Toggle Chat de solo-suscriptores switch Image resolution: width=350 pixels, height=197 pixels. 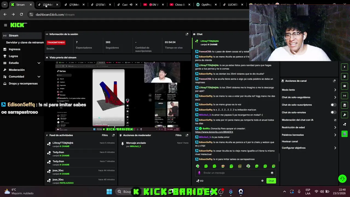pos(333,105)
